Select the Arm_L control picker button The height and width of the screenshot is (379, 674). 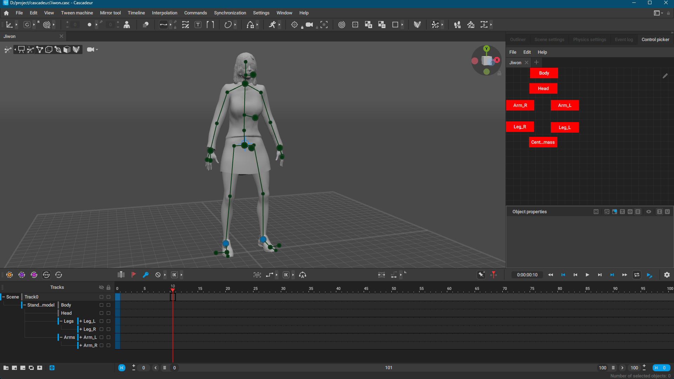coord(564,105)
